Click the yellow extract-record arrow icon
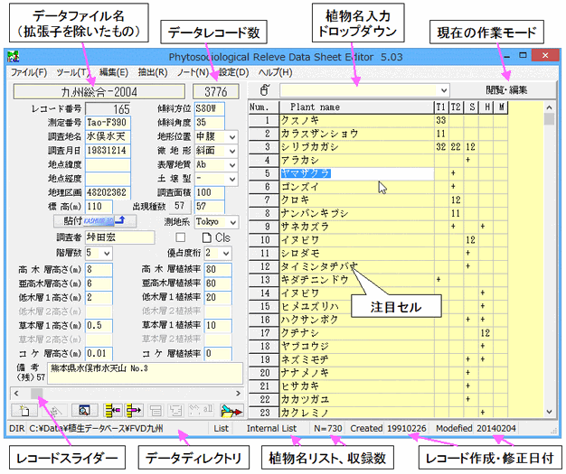566x474 pixels. click(134, 410)
